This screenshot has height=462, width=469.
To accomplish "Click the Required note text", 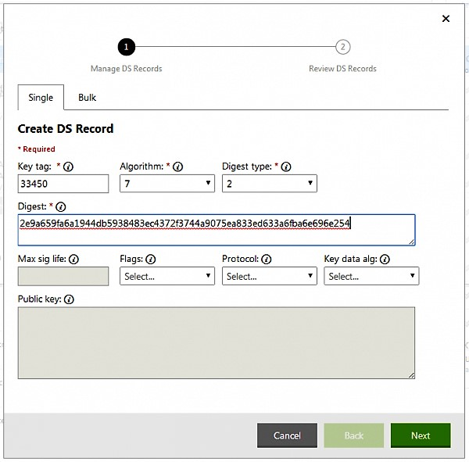I will click(x=37, y=149).
